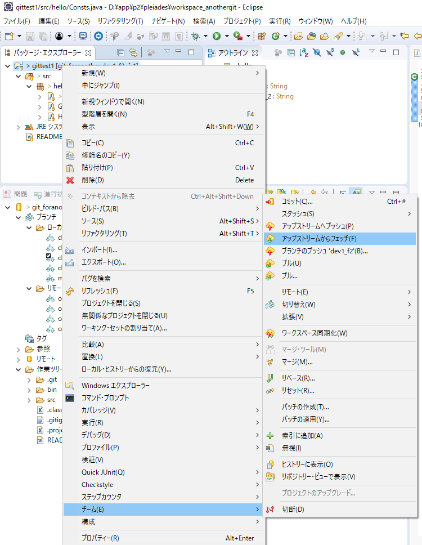
Task: Select ブランチのプッシュ 'dev1_f2'(B)... entry
Action: (340, 251)
